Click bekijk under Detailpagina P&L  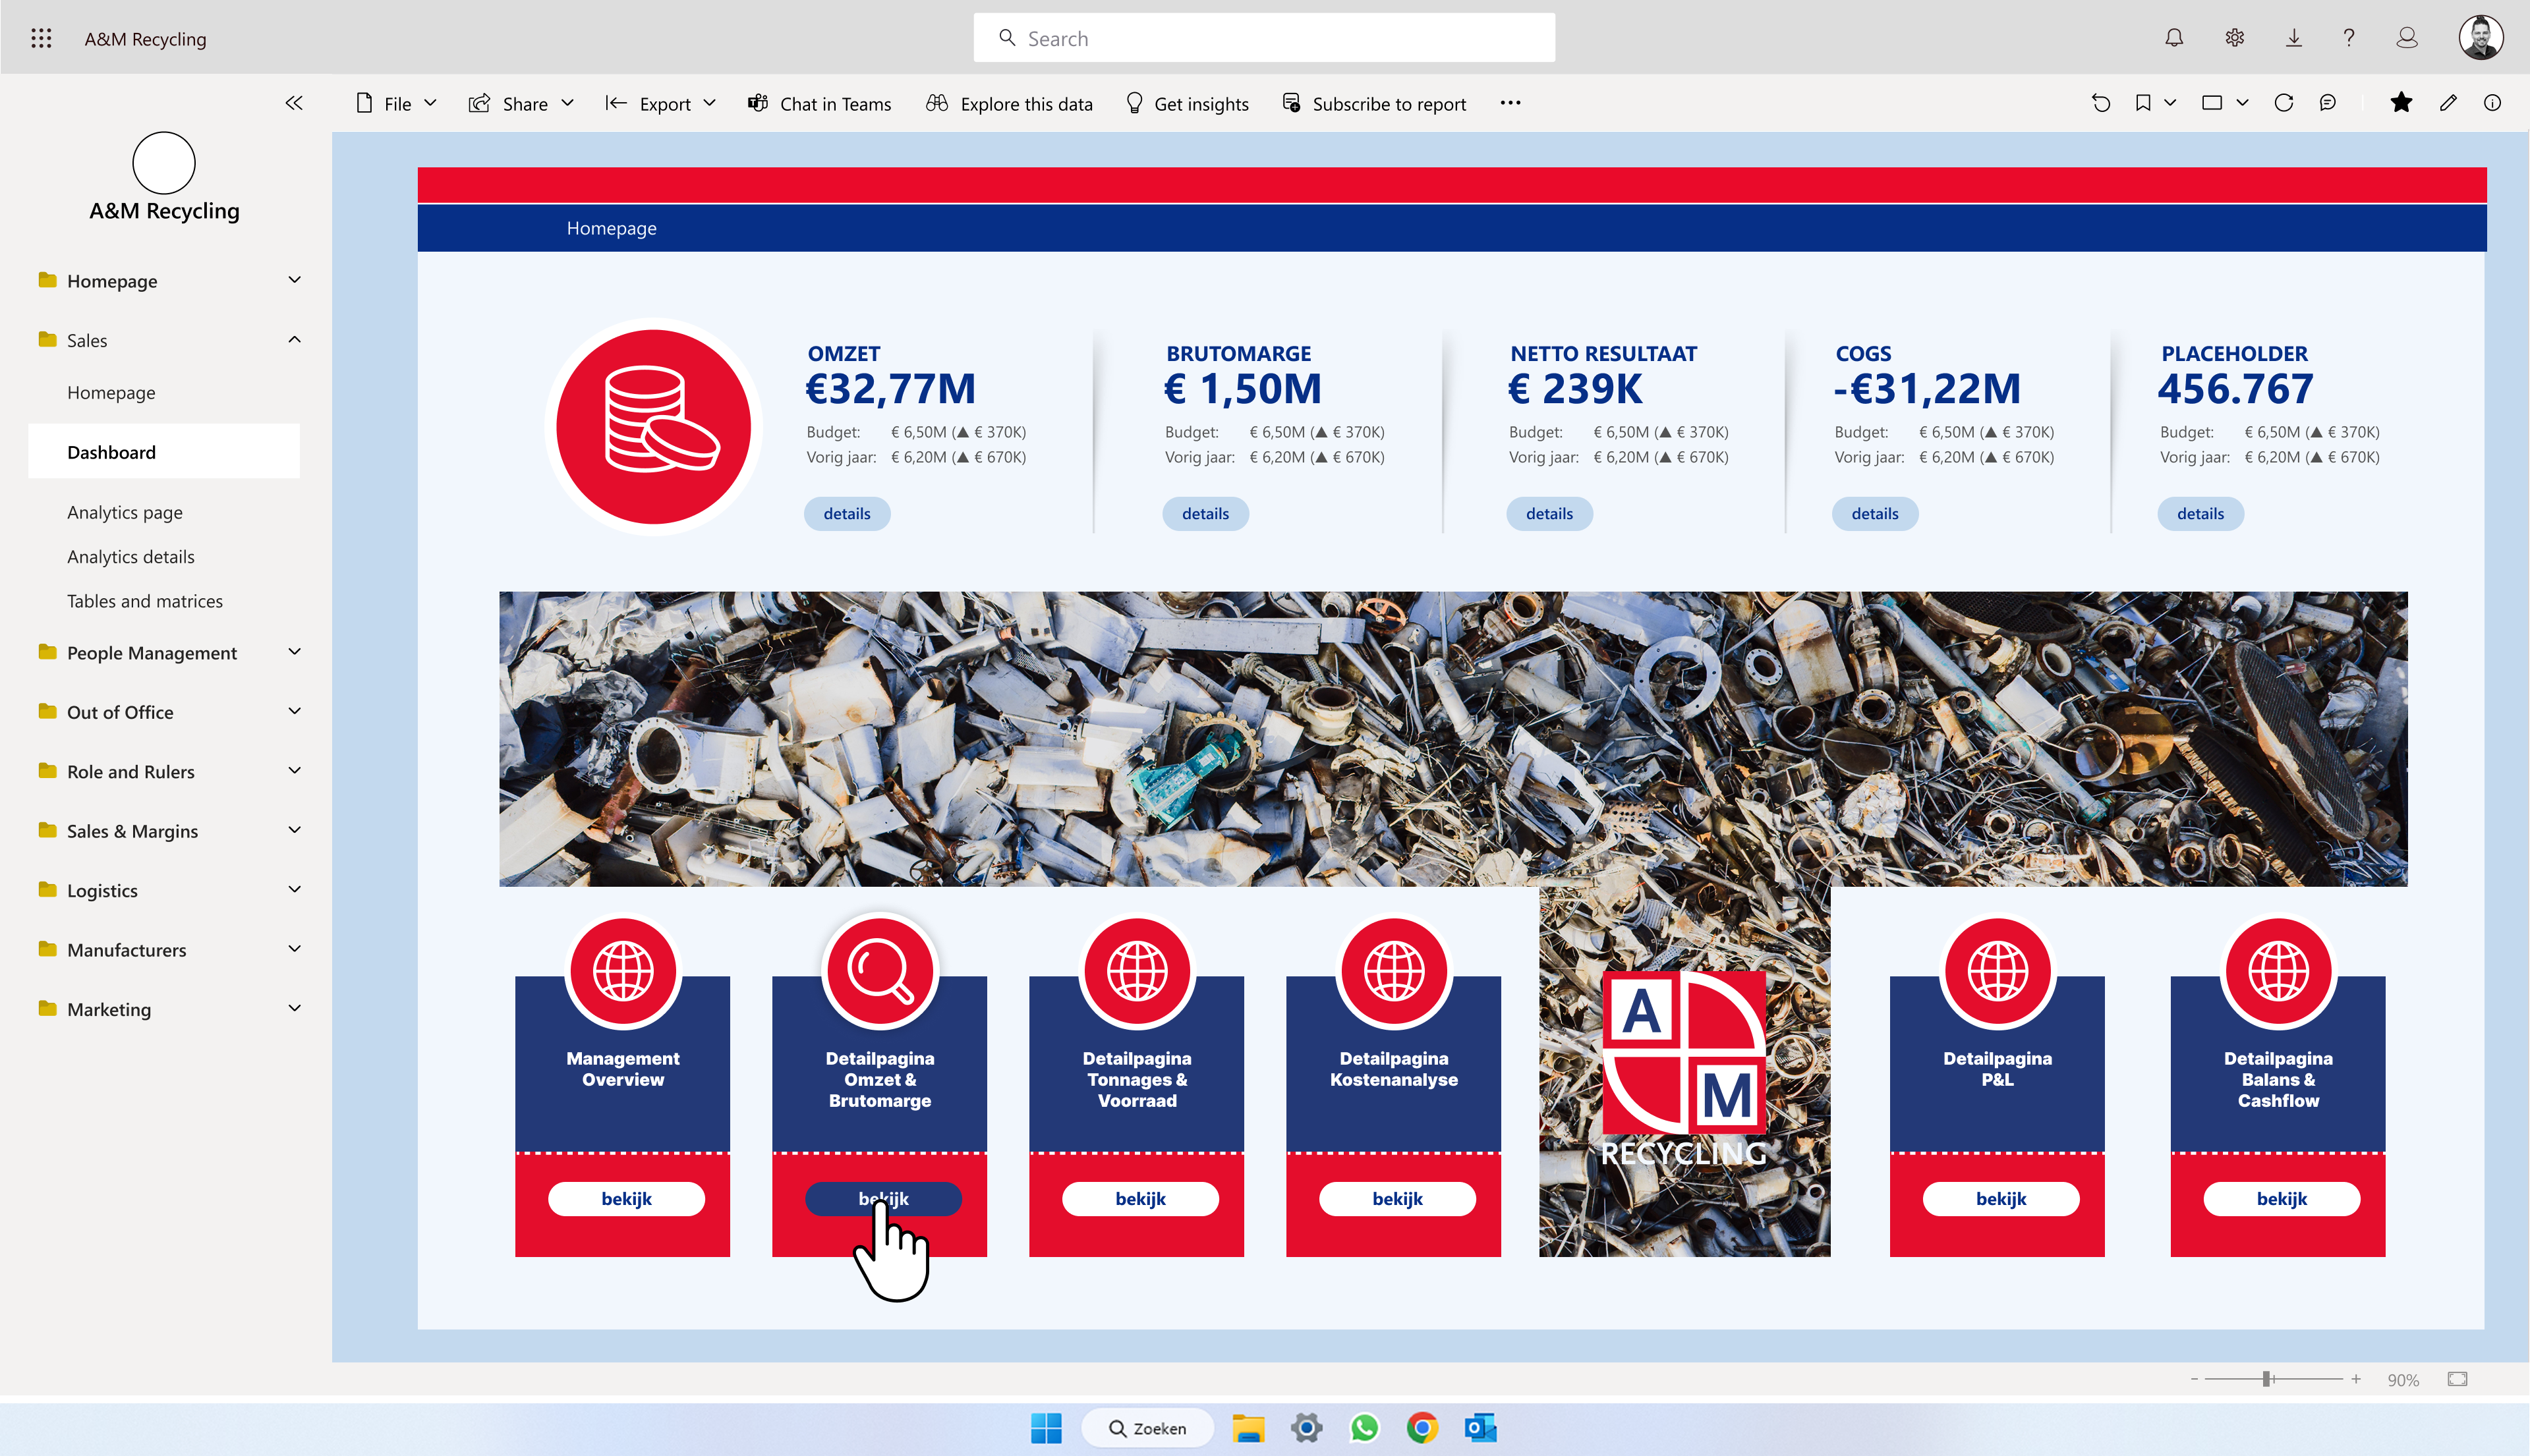tap(2000, 1198)
